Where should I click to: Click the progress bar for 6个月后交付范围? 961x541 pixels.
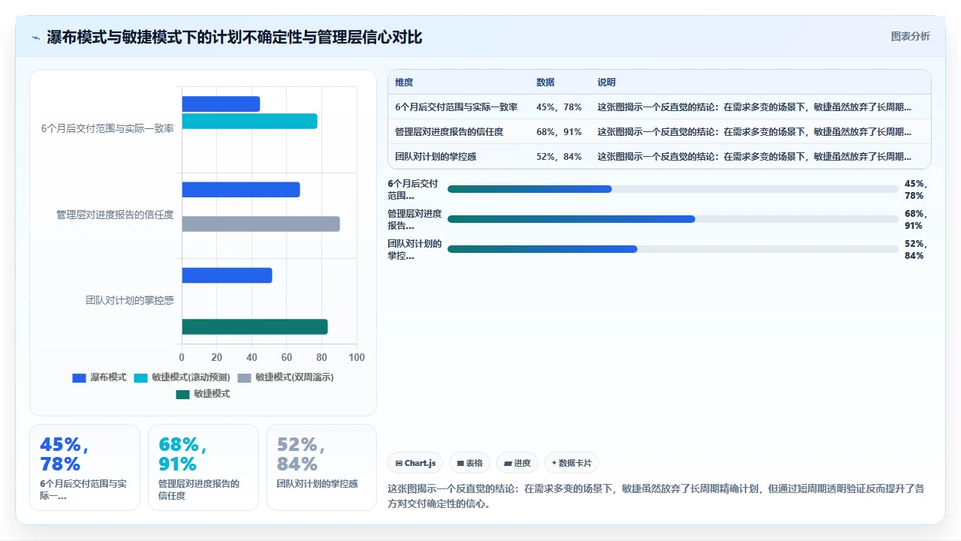click(673, 189)
